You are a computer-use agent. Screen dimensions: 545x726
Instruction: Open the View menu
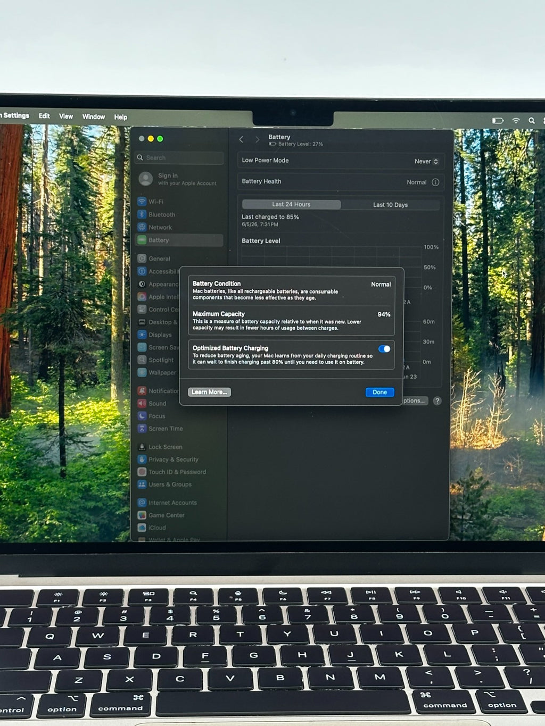point(66,116)
